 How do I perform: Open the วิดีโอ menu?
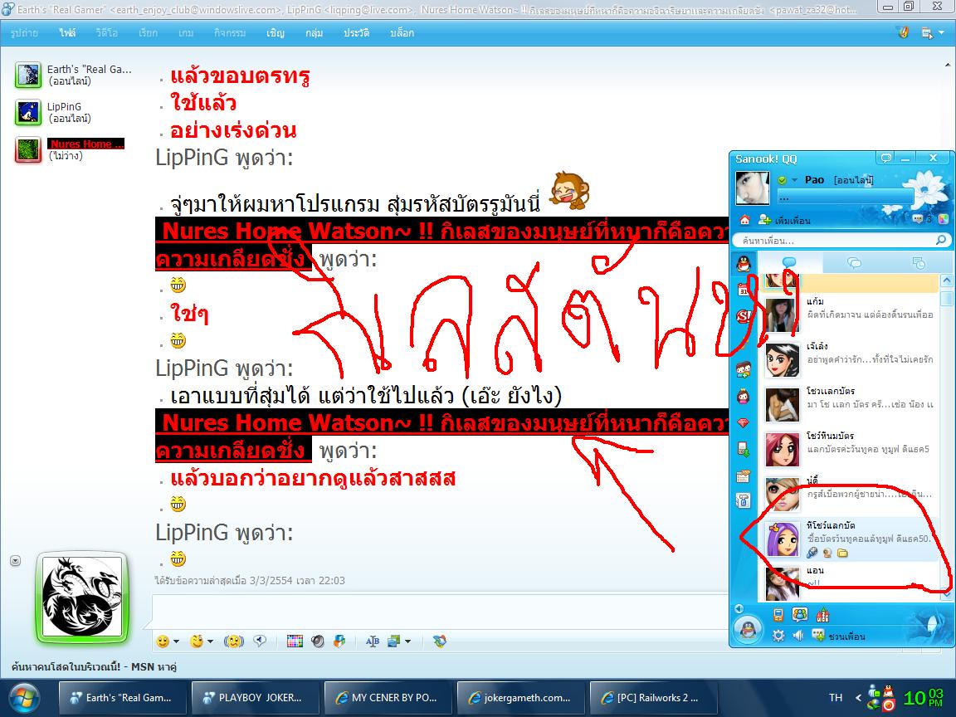107,33
